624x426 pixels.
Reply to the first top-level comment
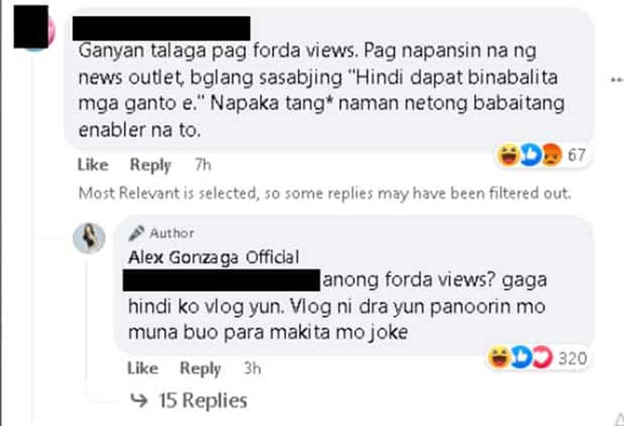pyautogui.click(x=150, y=165)
